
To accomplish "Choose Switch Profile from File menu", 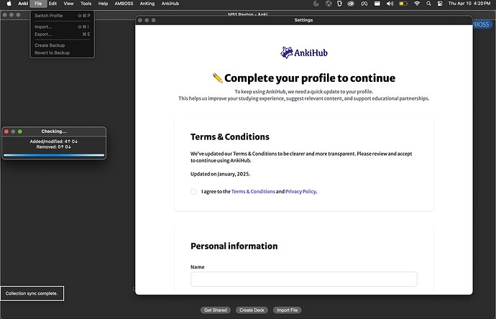I will coord(63,16).
